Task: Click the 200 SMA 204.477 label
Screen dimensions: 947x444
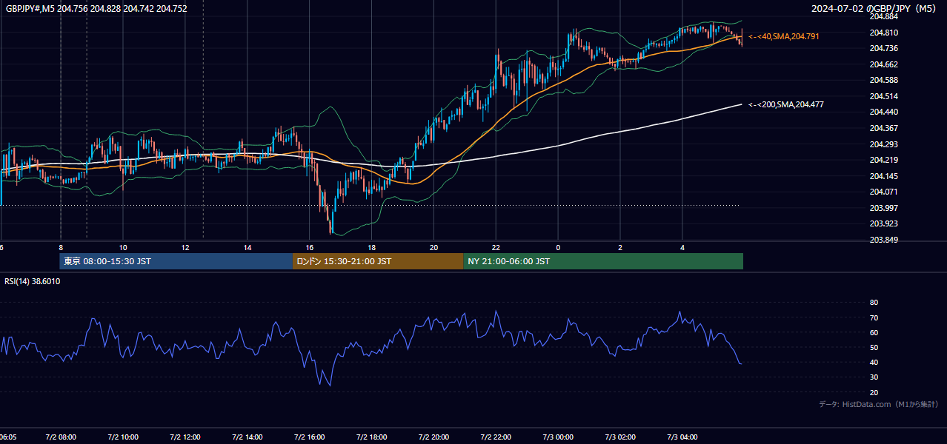Action: point(786,104)
